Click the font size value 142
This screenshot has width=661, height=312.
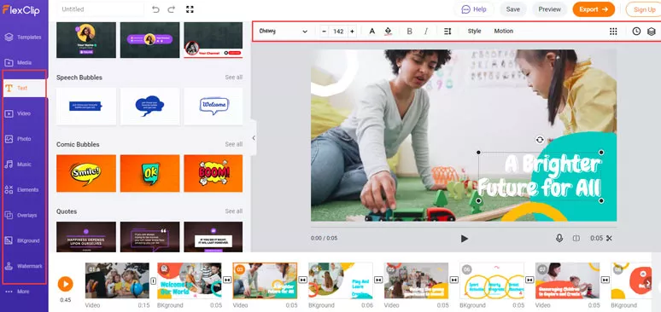coord(338,32)
